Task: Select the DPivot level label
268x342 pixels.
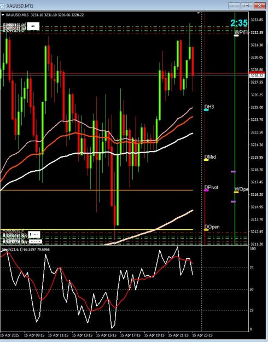Action: coord(211,187)
